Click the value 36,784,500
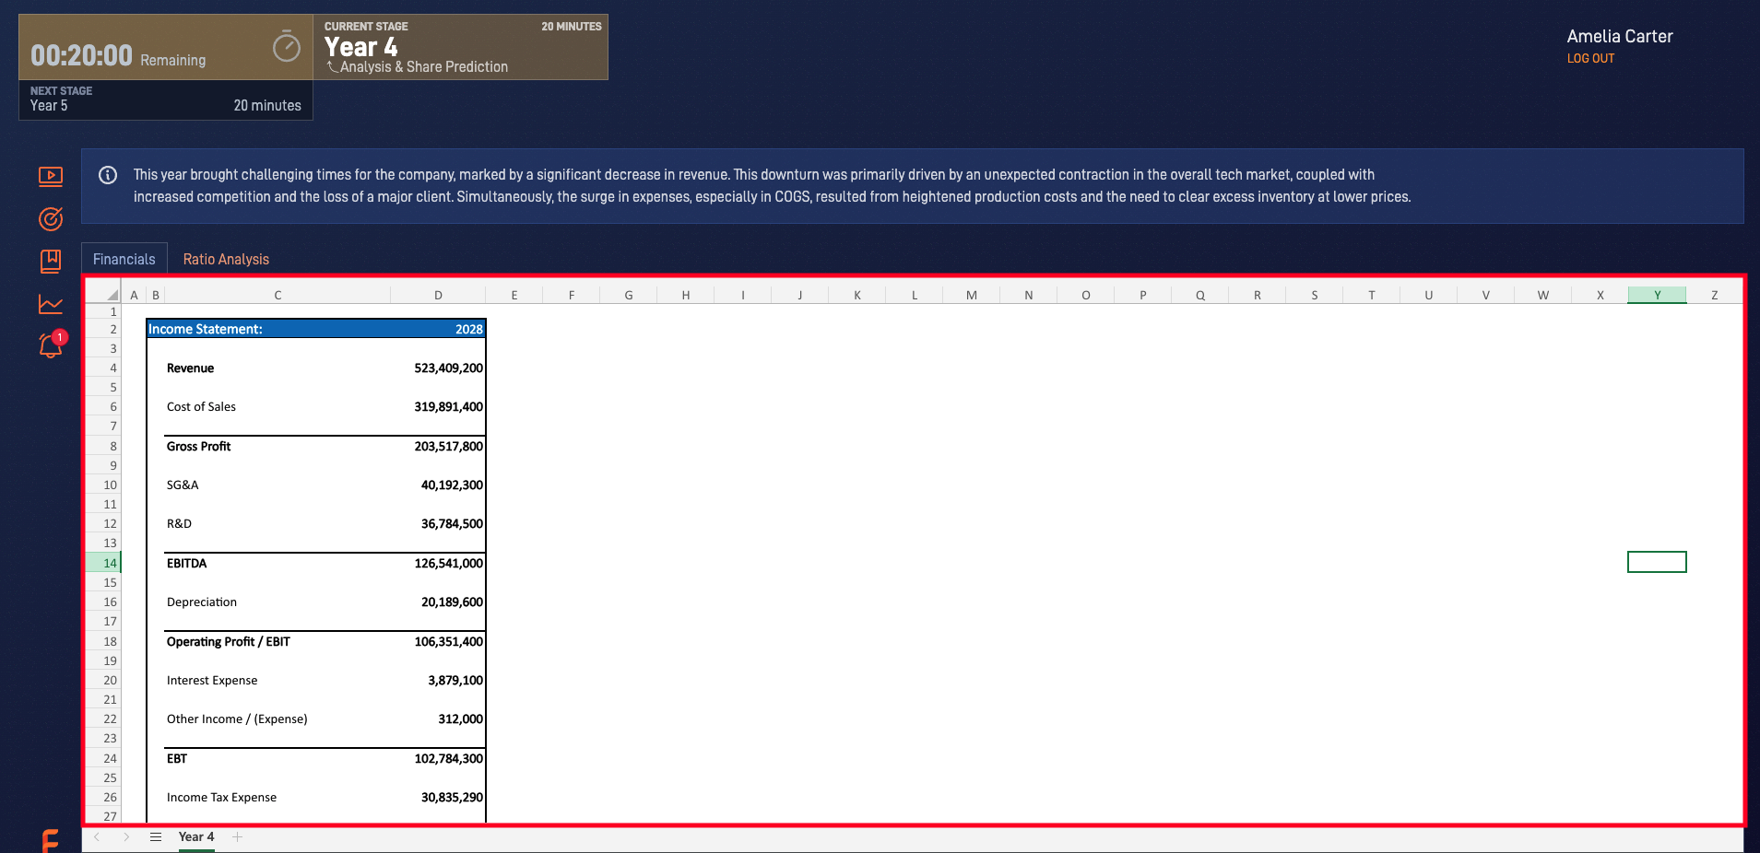 click(452, 524)
